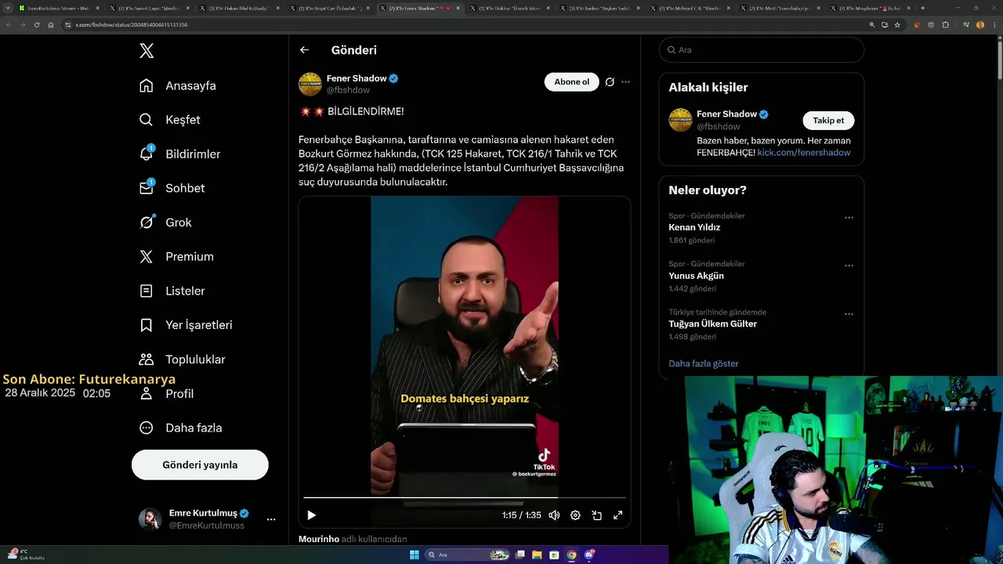This screenshot has height=564, width=1003.
Task: Bookmark this page with the star
Action: (897, 24)
